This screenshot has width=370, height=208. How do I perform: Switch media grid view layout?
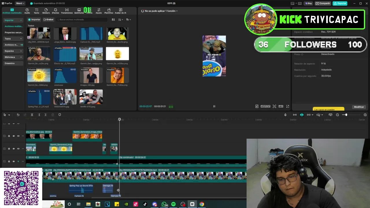click(x=113, y=20)
